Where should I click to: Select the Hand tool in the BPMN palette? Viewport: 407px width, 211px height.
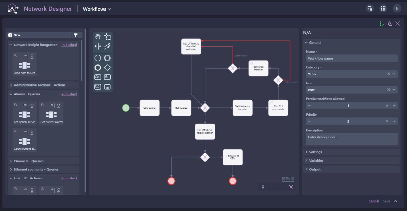tap(97, 36)
